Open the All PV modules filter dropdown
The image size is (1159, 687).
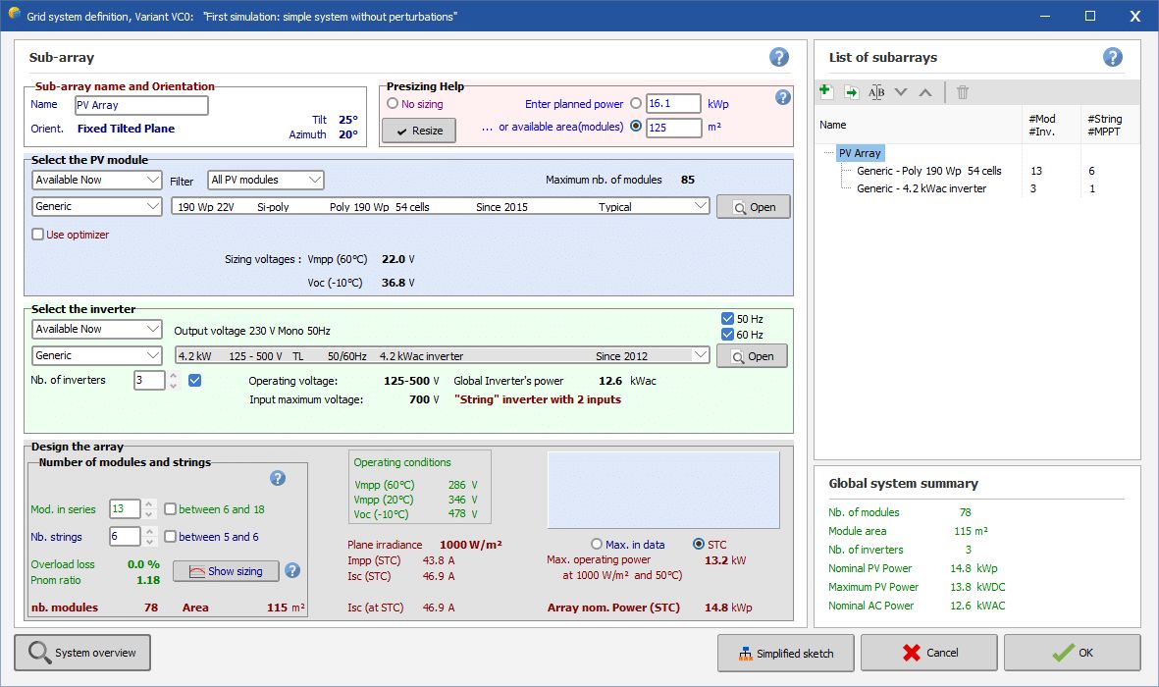coord(265,180)
